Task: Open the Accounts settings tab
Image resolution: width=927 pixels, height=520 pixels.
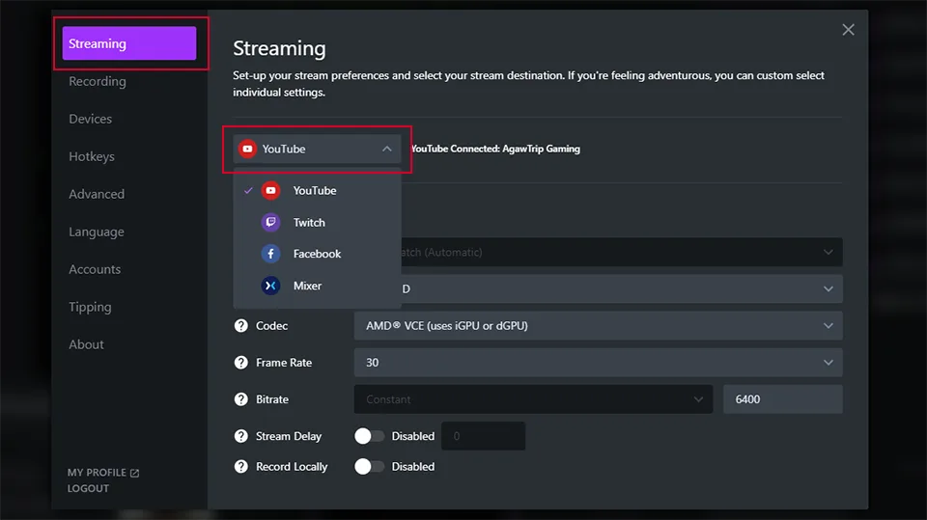Action: pos(95,269)
